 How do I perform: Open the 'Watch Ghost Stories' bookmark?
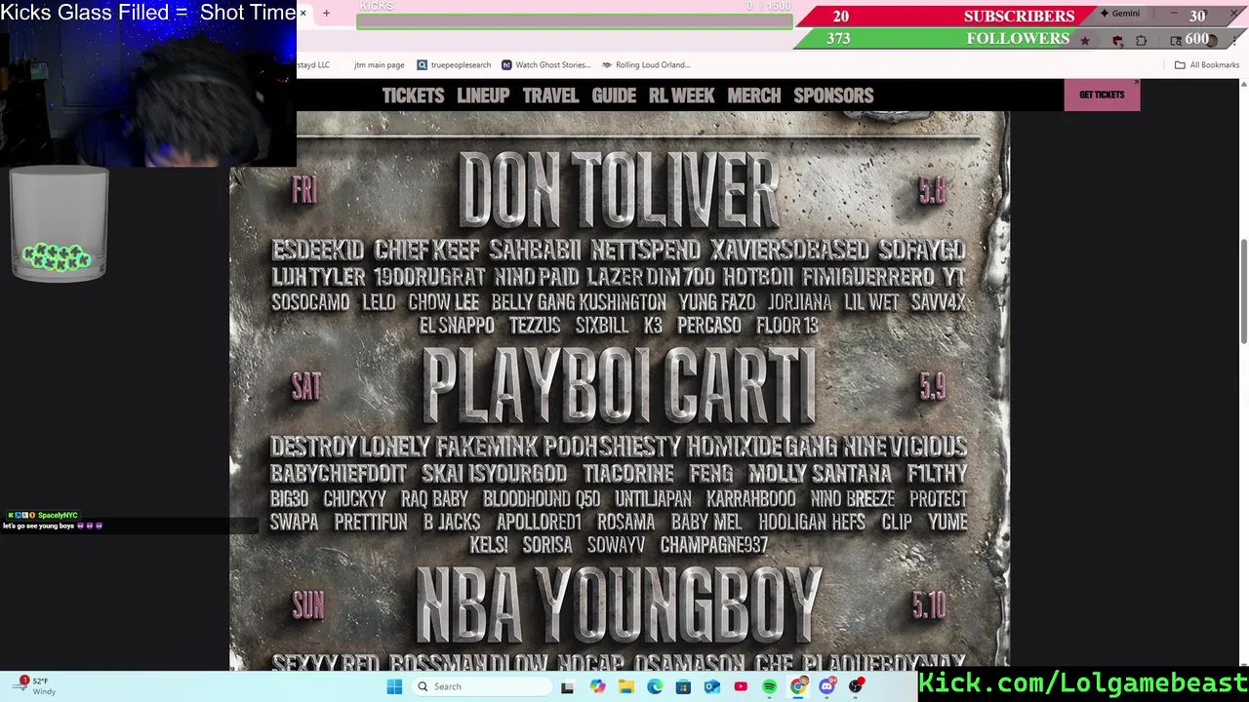545,65
